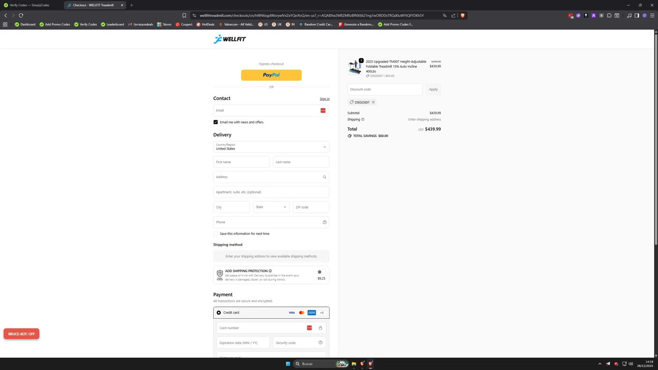Click the ZIP code field
The image size is (658, 370).
tap(311, 207)
